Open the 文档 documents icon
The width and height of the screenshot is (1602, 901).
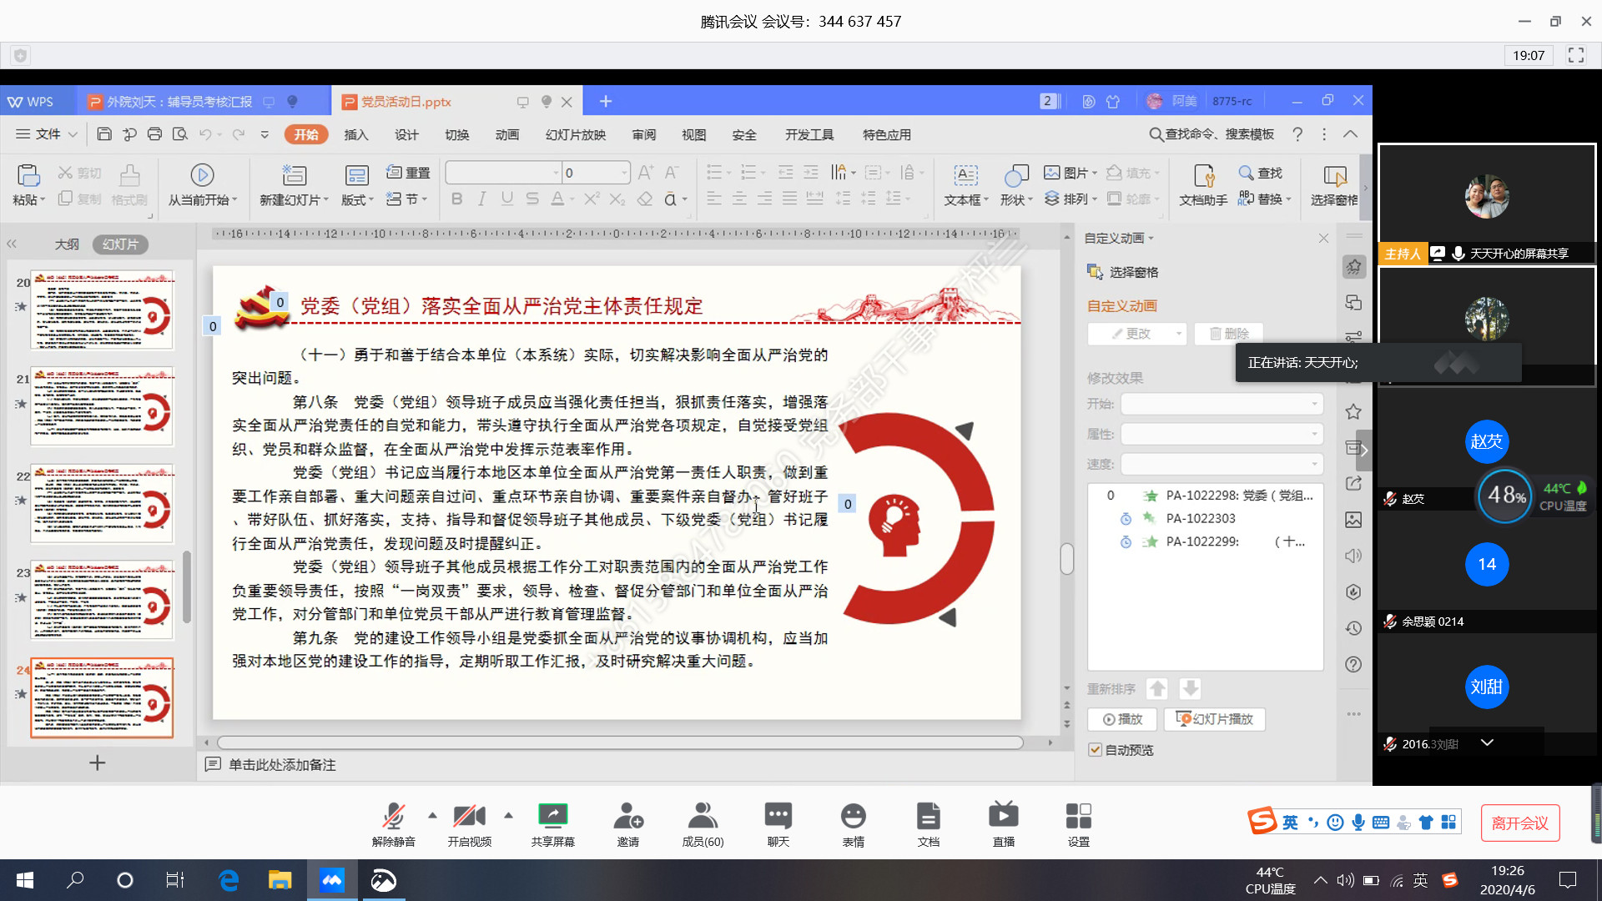click(x=928, y=815)
